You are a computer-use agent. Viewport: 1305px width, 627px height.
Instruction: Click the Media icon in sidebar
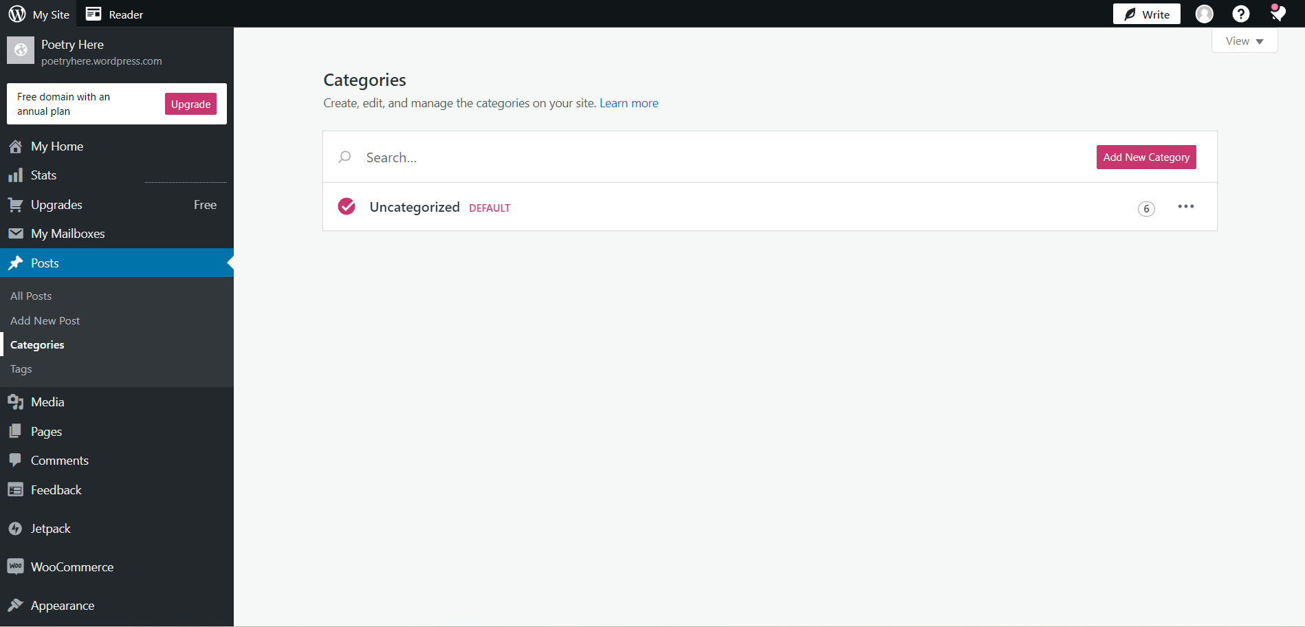[15, 402]
